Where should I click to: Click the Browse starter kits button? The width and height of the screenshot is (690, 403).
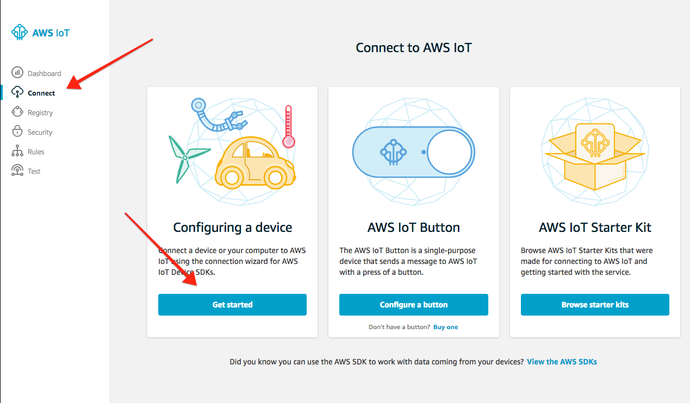[594, 305]
